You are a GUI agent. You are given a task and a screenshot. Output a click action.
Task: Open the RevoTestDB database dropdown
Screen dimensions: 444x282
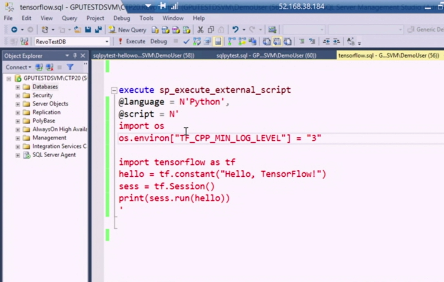[107, 42]
